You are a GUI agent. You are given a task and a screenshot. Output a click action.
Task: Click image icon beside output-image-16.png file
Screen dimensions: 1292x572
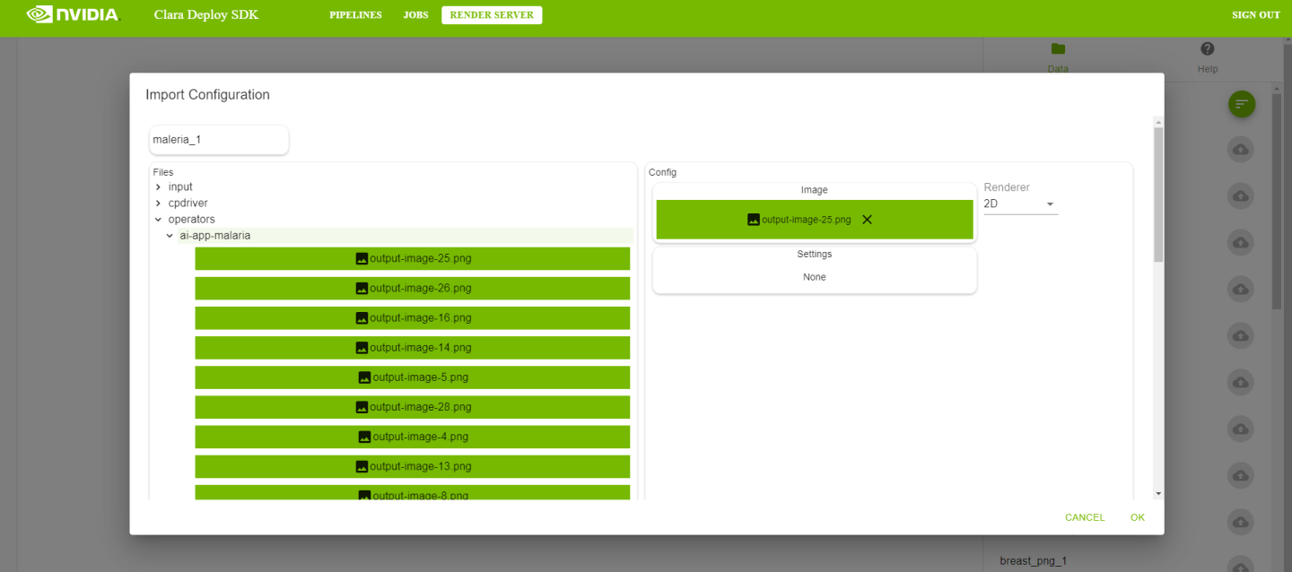pyautogui.click(x=362, y=318)
